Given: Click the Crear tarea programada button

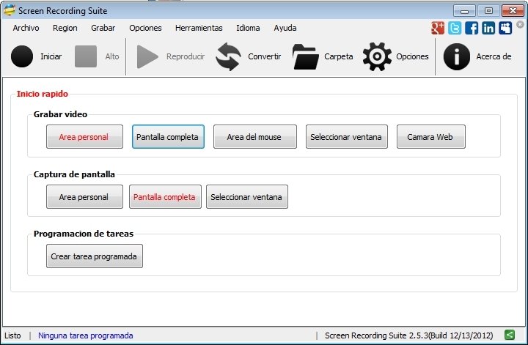Looking at the screenshot, I should (95, 256).
